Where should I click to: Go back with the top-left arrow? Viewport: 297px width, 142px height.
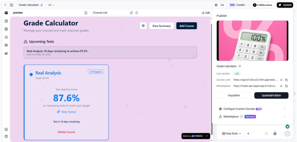pos(5,5)
